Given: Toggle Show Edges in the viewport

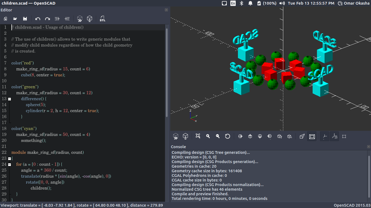Looking at the screenshot, I should coord(344,136).
